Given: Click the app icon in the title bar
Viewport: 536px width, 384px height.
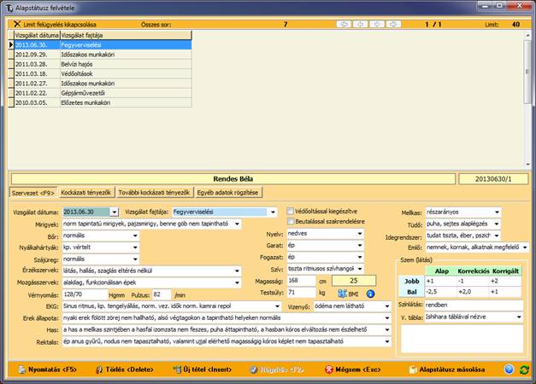Looking at the screenshot, I should coord(9,8).
